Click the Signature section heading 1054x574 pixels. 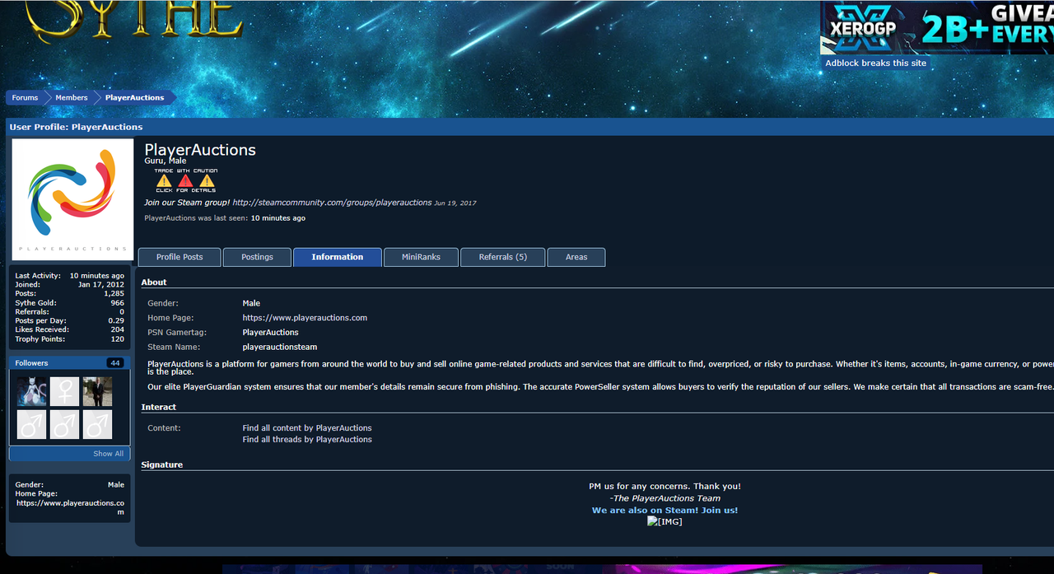tap(162, 465)
